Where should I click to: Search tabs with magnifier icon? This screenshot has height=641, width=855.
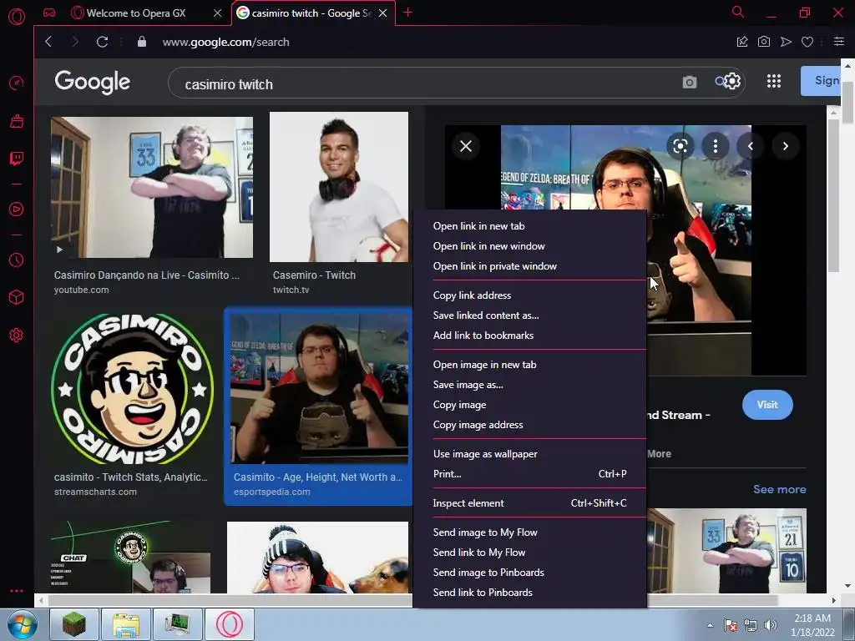tap(738, 12)
